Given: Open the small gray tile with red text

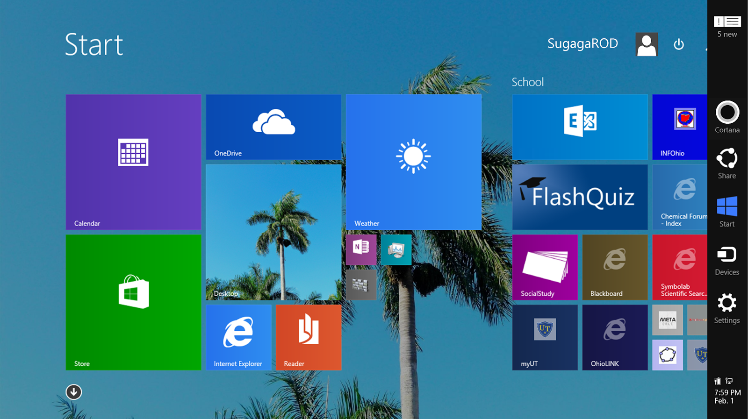Looking at the screenshot, I should pos(698,320).
